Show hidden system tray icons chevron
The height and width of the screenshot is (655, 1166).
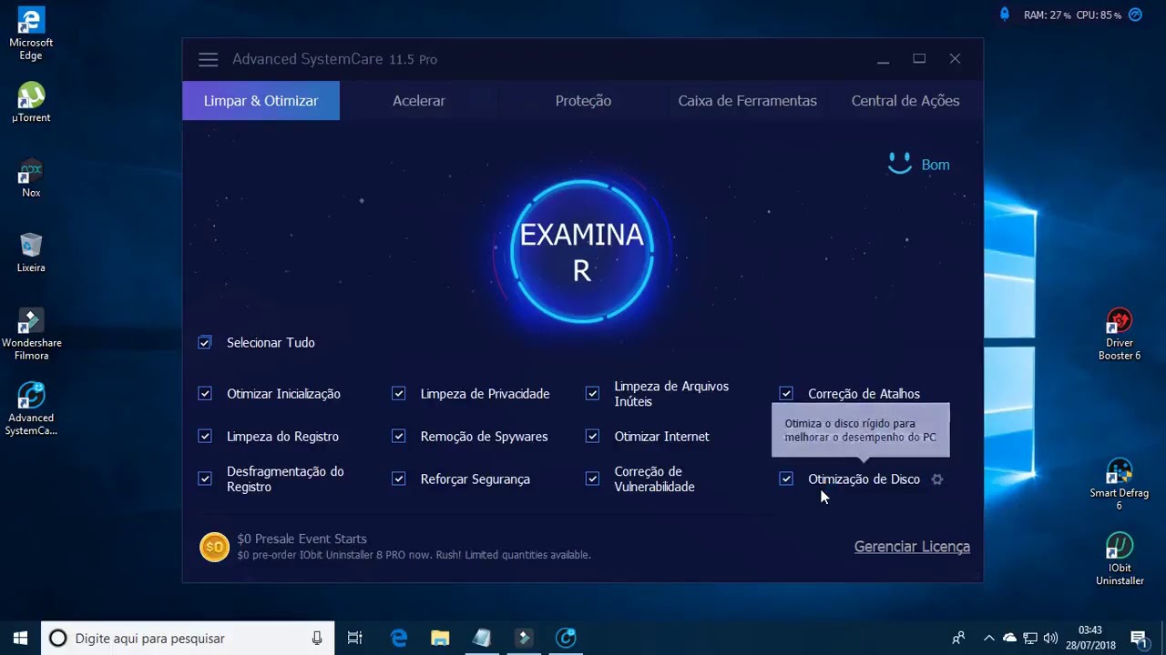click(988, 638)
